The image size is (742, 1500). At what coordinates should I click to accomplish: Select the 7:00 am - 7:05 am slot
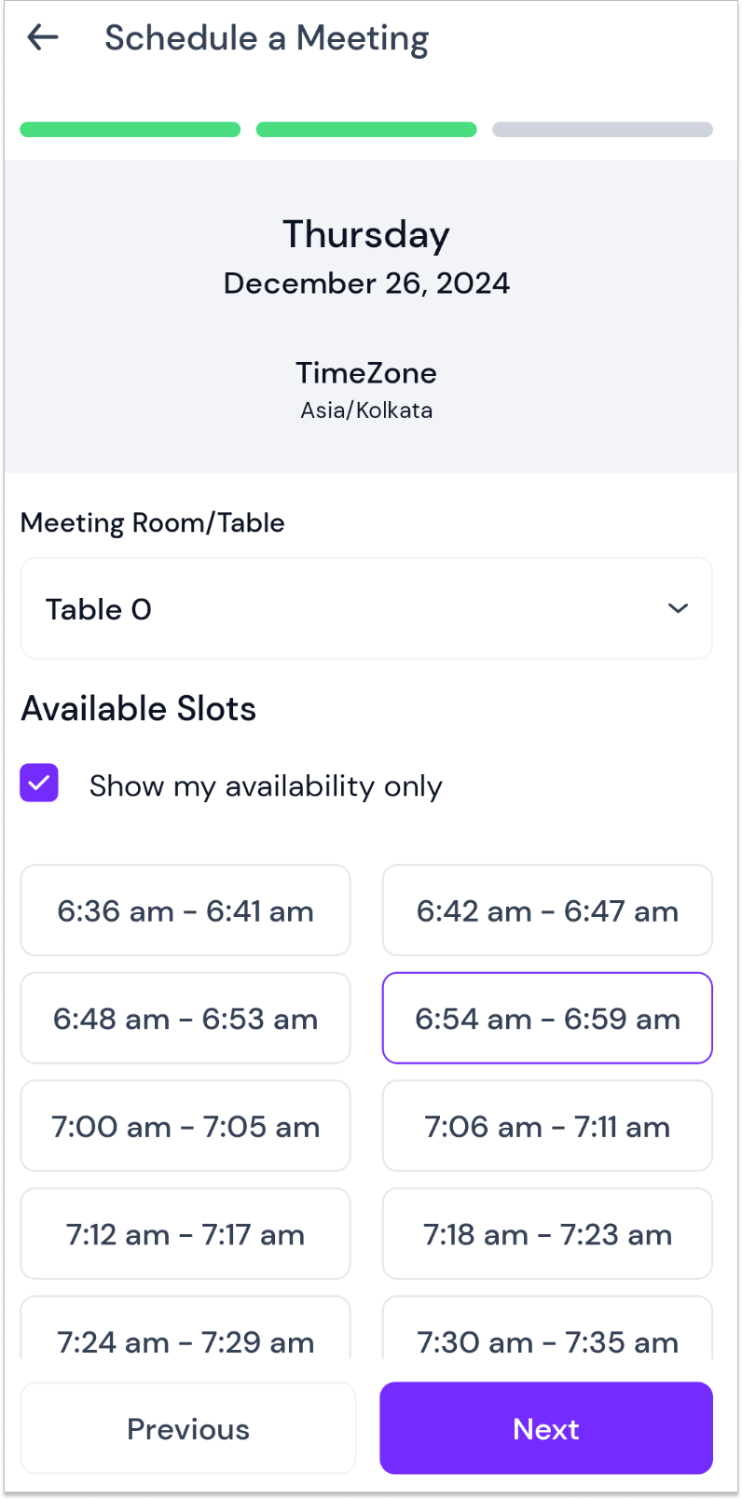pos(185,1126)
